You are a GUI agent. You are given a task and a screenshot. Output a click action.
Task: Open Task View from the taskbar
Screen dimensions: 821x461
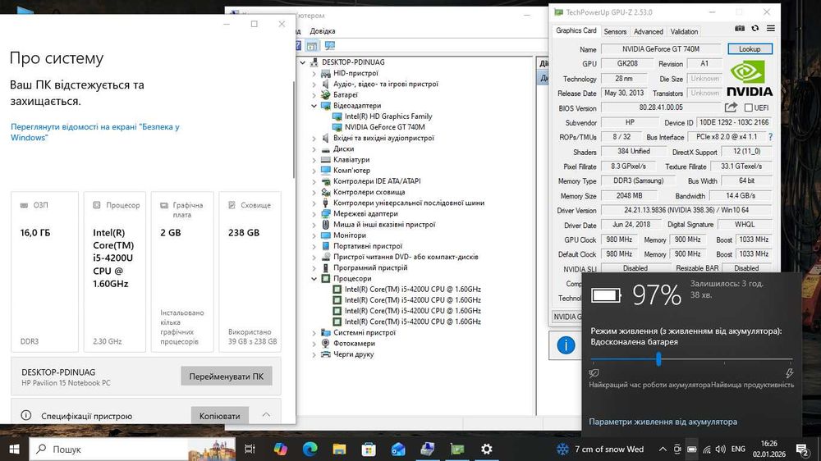coord(250,449)
